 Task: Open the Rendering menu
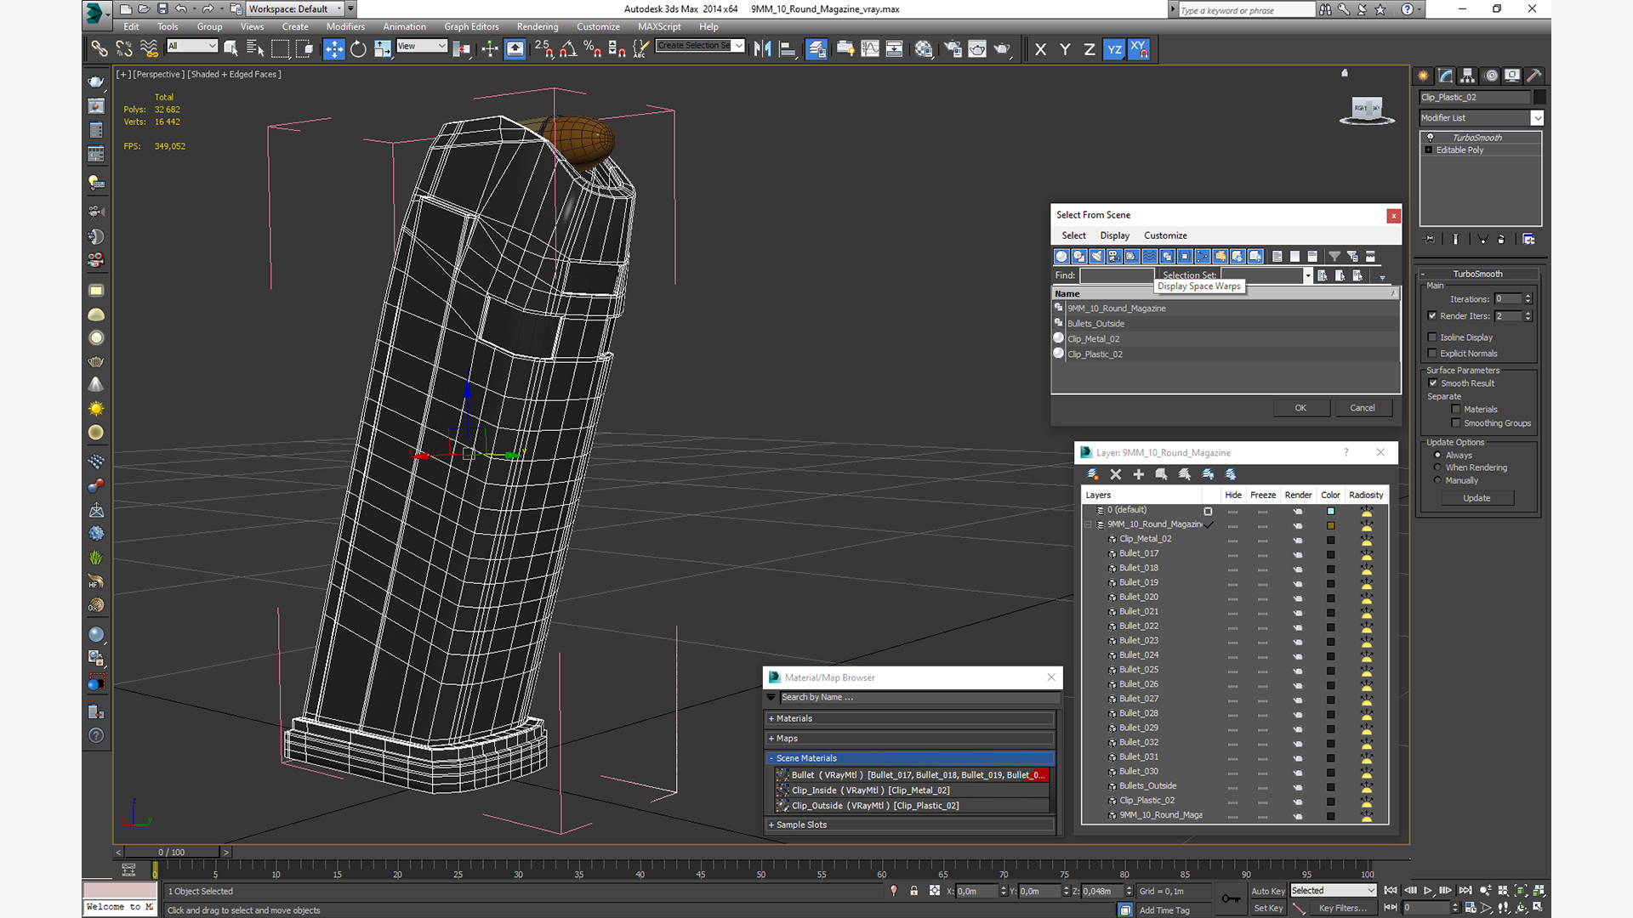click(x=538, y=27)
